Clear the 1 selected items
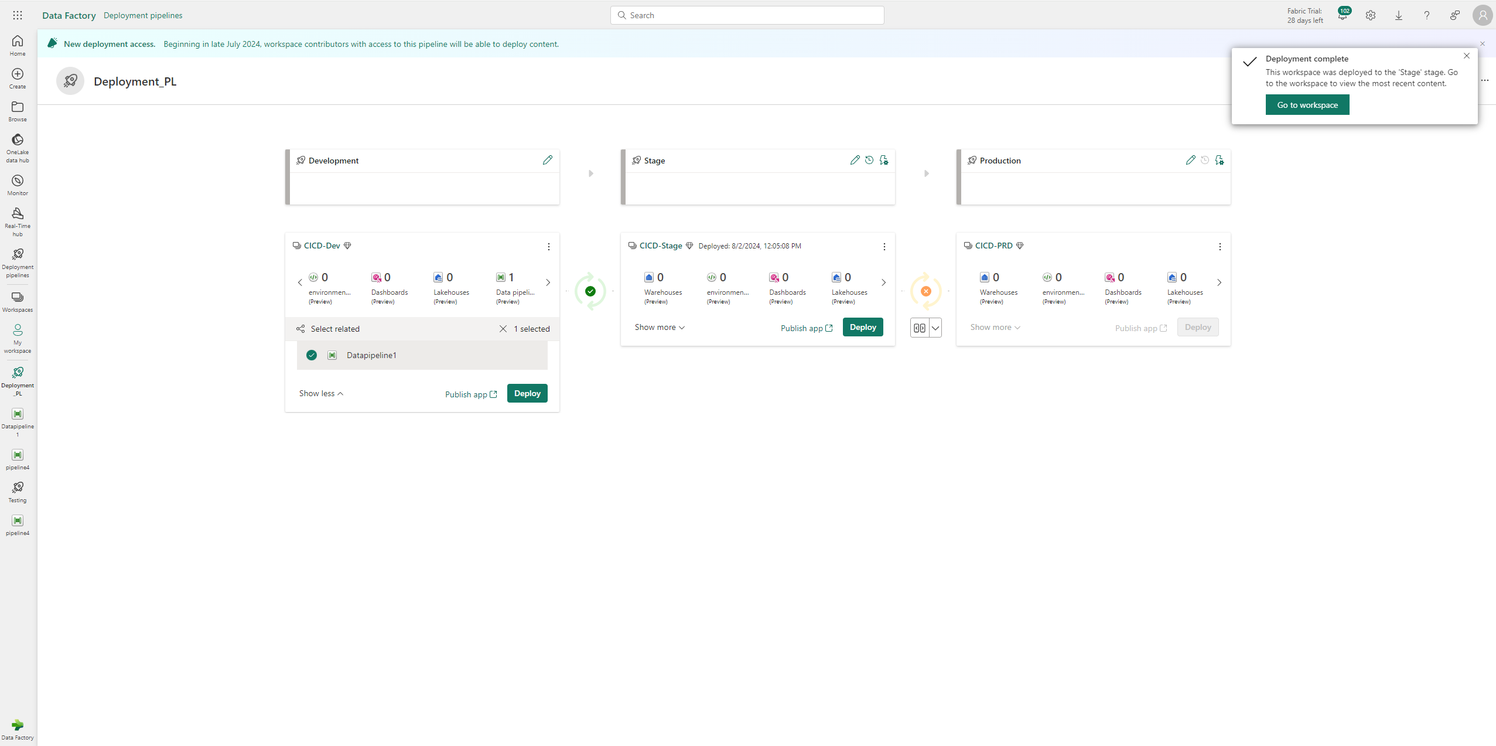The image size is (1496, 746). tap(503, 329)
